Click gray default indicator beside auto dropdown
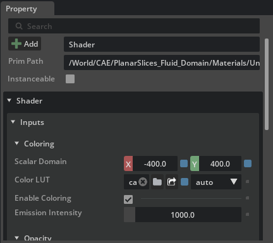 pyautogui.click(x=248, y=182)
